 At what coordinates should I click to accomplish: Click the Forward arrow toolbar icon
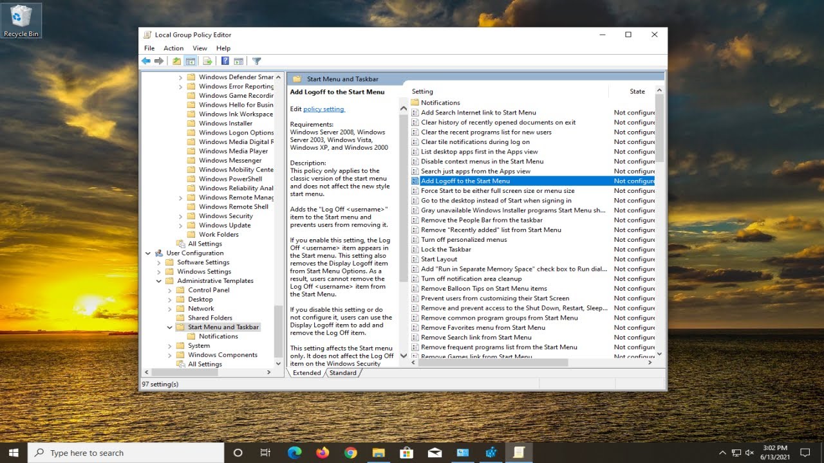(x=158, y=61)
